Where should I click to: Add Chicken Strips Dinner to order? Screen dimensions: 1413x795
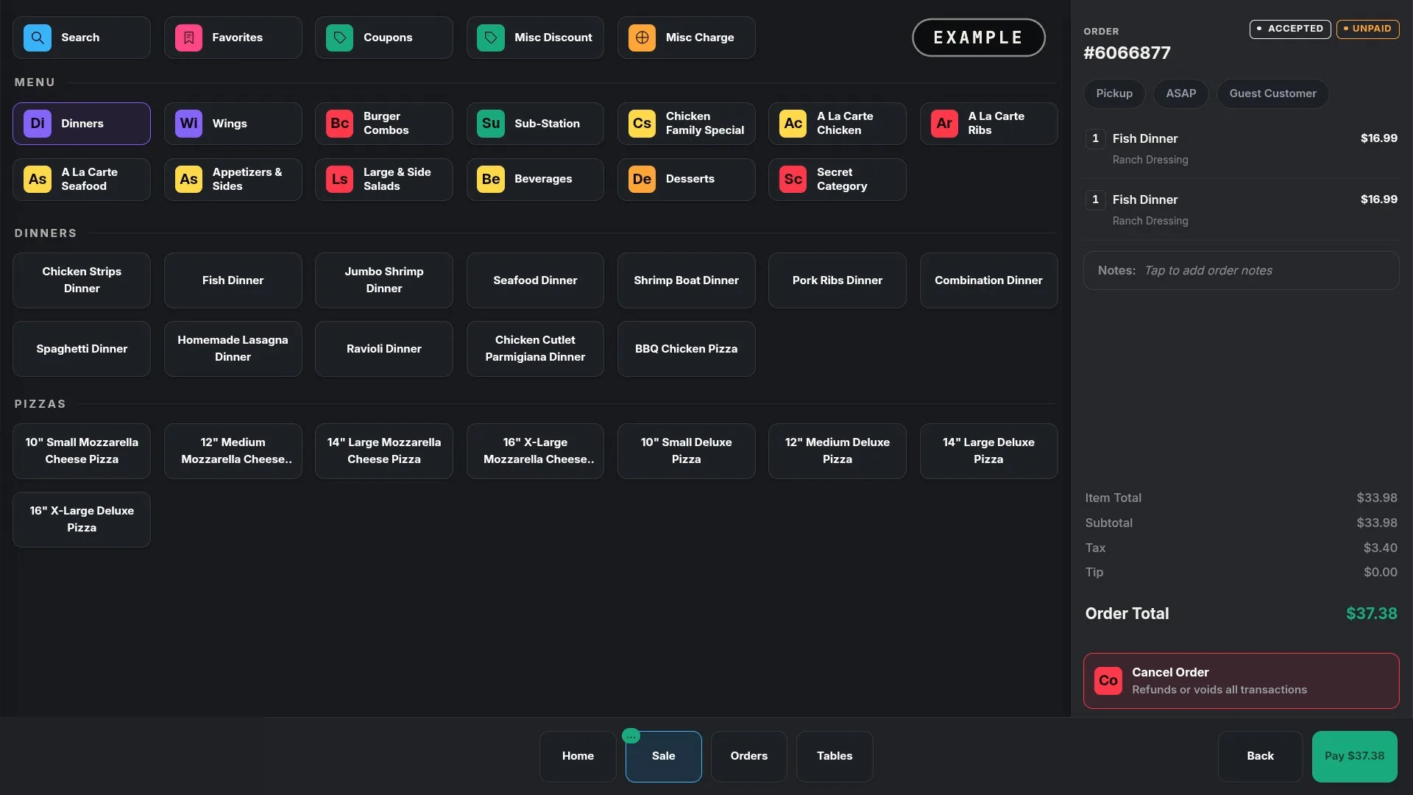[82, 280]
